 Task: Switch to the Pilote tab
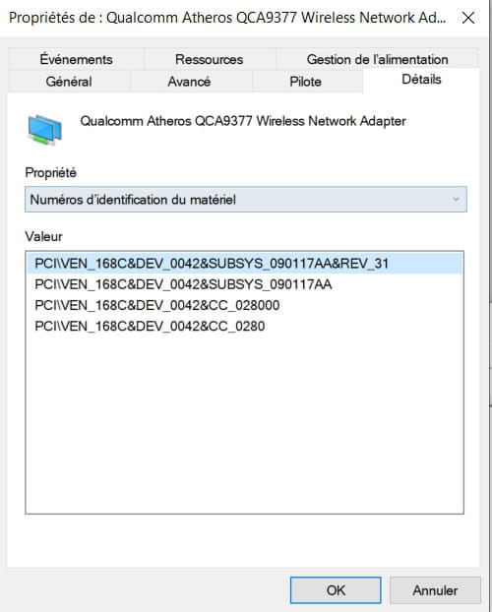point(305,82)
